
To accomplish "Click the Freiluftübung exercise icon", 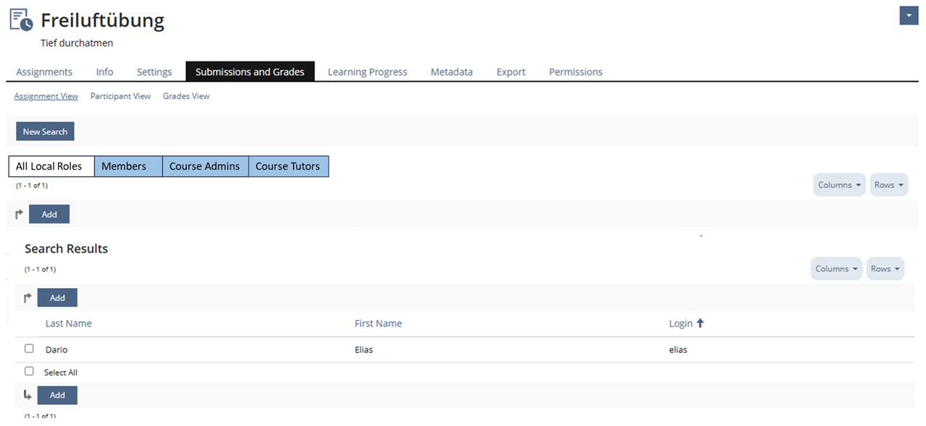I will [x=21, y=20].
